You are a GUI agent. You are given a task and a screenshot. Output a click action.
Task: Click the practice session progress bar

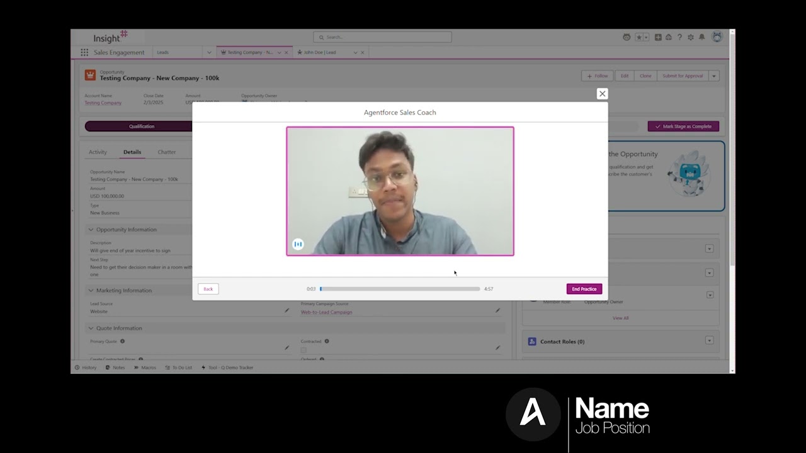[400, 289]
